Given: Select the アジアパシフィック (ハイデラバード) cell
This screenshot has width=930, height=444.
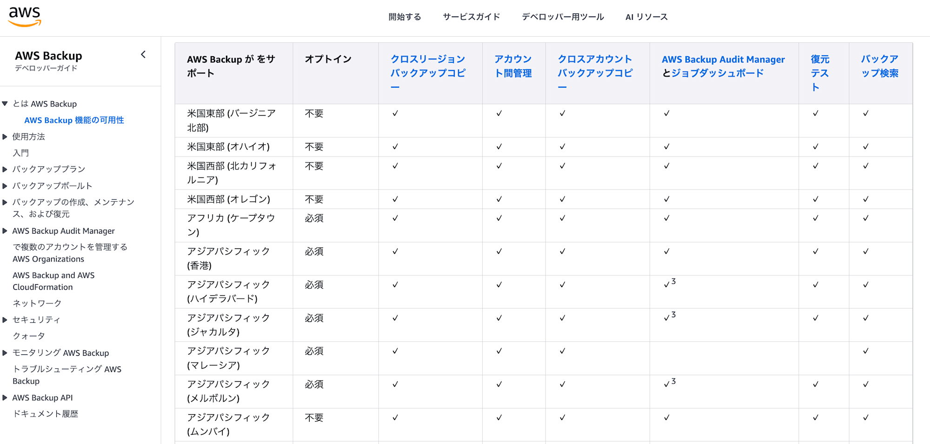Looking at the screenshot, I should pos(233,292).
